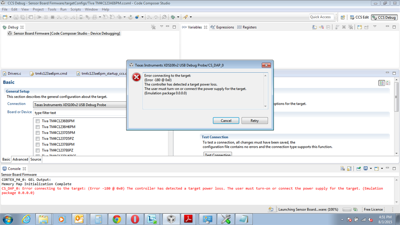Click the Suspend debug toolbar icon
This screenshot has width=400, height=225.
click(46, 17)
